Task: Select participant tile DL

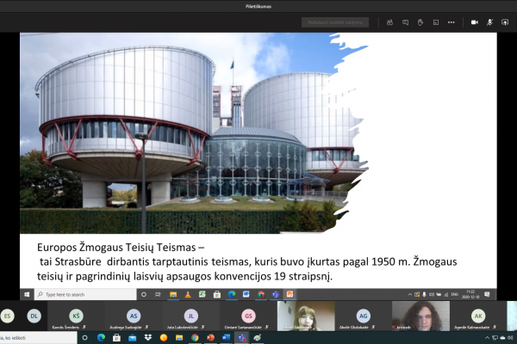Action: (34, 316)
